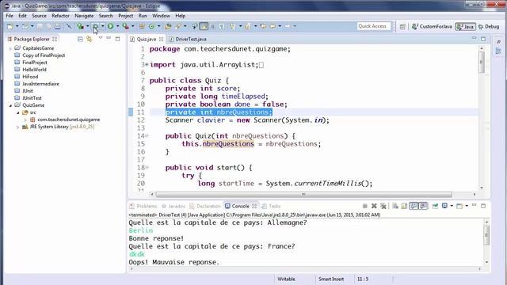Image resolution: width=507 pixels, height=285 pixels.
Task: Click Collapse All in Package Explorer
Action: click(x=80, y=39)
